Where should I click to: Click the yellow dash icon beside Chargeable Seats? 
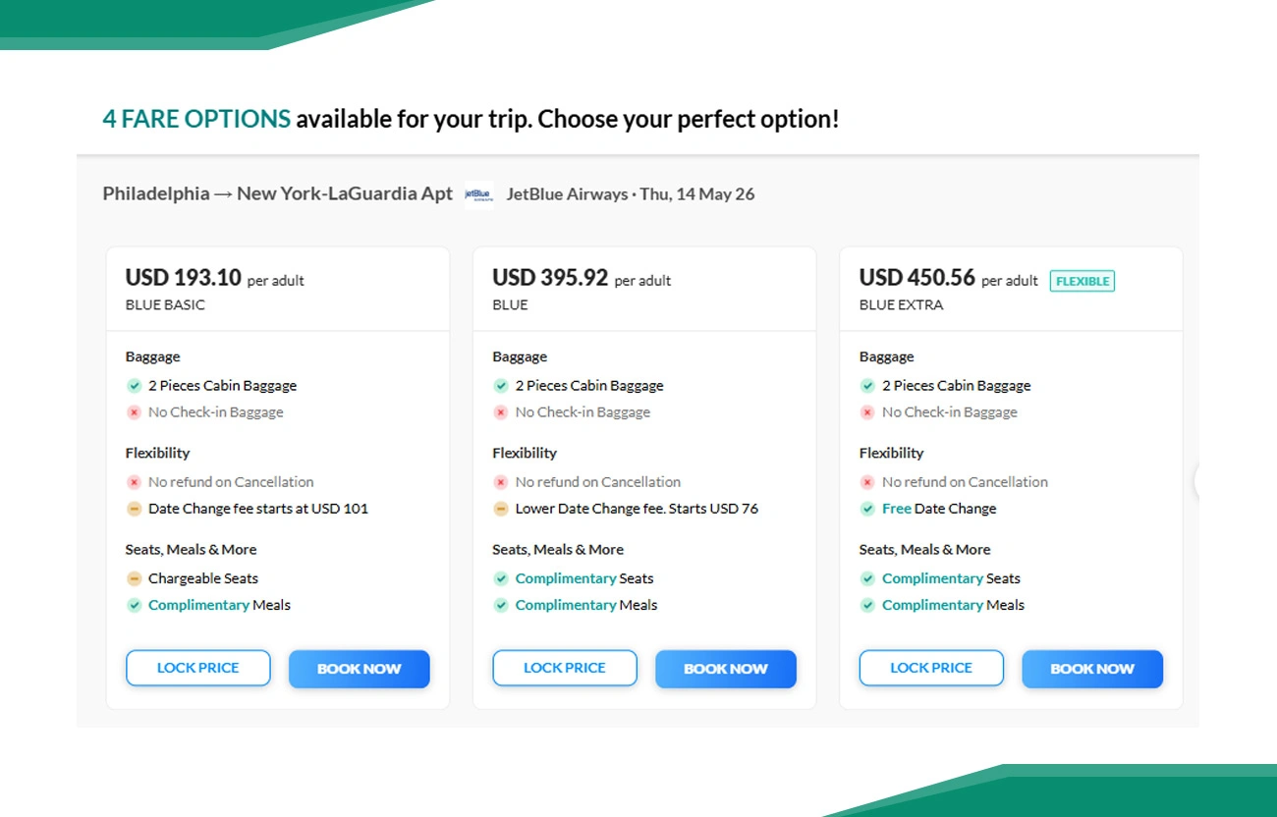pos(135,578)
